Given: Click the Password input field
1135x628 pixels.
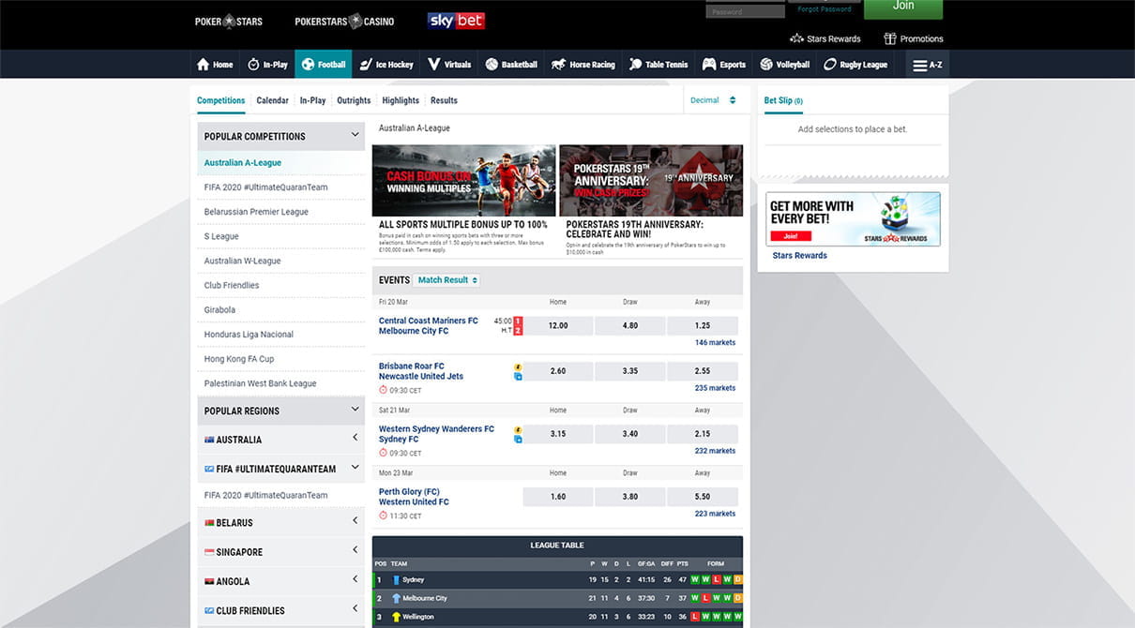Looking at the screenshot, I should click(x=745, y=11).
